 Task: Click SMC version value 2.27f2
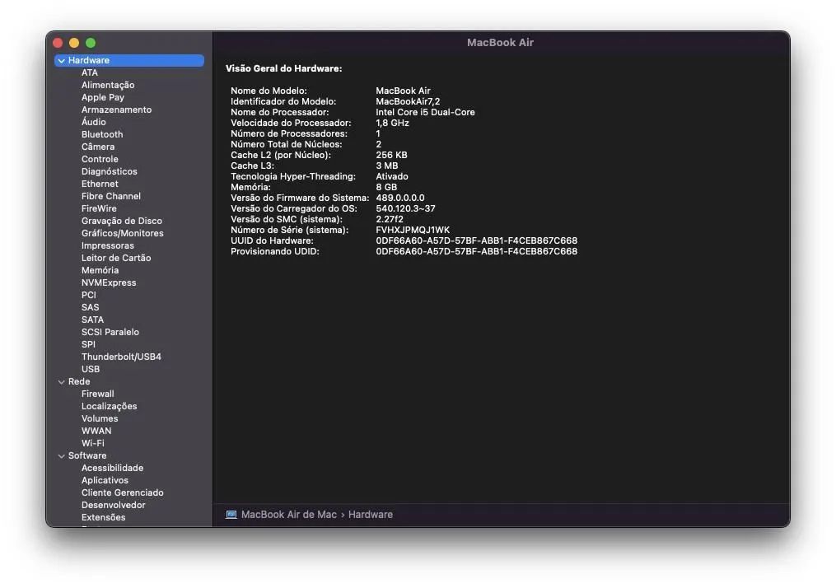tap(390, 219)
